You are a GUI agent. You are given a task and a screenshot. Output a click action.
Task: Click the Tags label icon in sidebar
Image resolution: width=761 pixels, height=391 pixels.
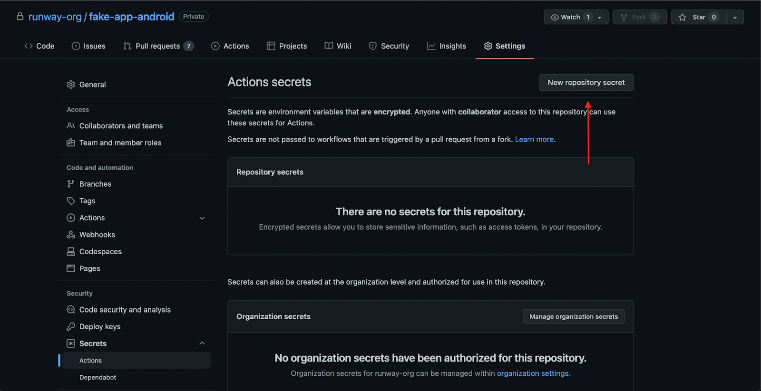(71, 201)
